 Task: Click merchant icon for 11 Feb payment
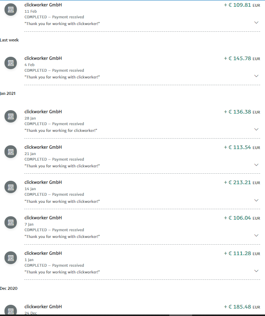pyautogui.click(x=11, y=9)
